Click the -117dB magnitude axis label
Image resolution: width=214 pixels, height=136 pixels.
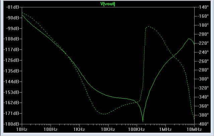11,49
